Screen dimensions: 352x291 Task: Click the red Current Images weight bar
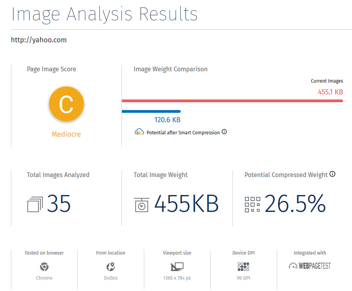(x=232, y=101)
